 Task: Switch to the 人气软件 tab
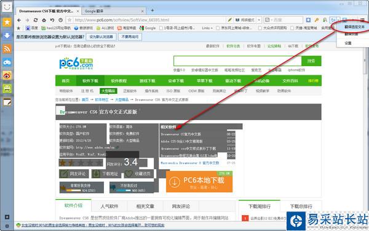(x=109, y=206)
